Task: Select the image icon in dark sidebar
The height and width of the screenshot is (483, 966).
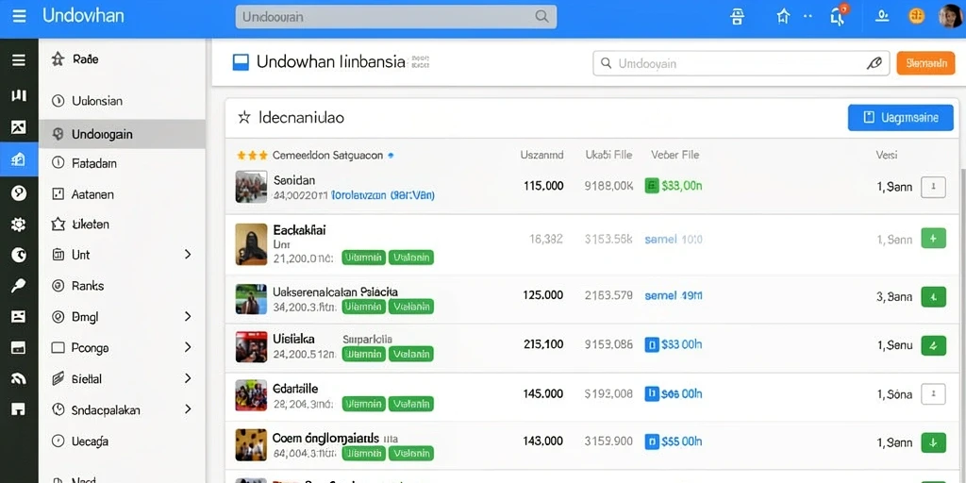Action: [19, 127]
